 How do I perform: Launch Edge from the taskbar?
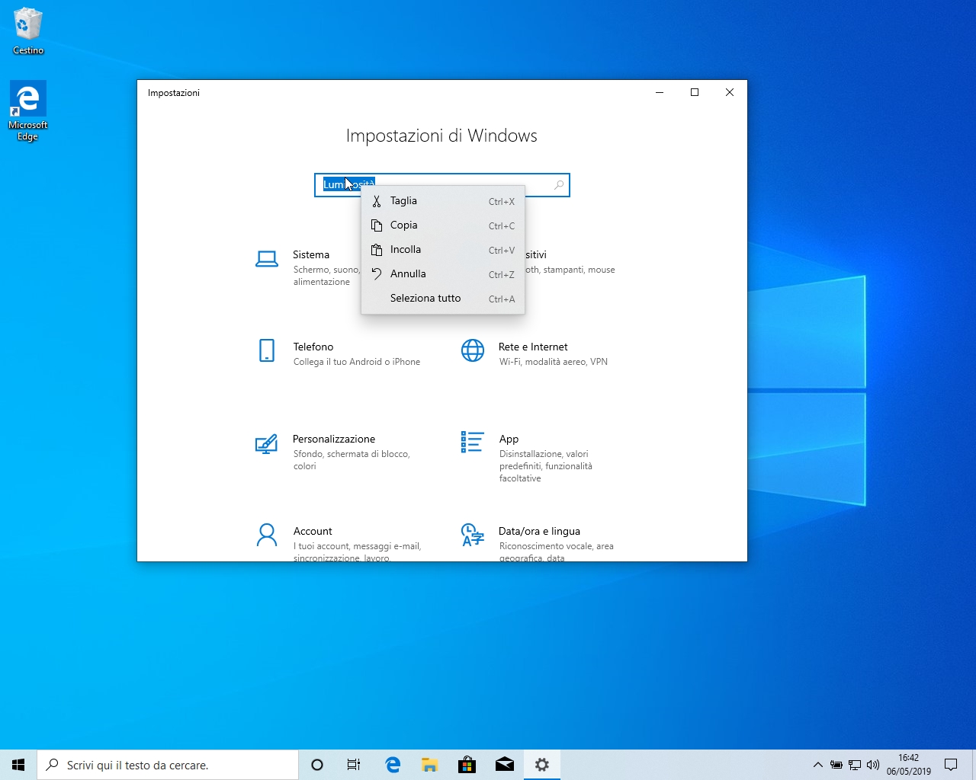pyautogui.click(x=393, y=765)
